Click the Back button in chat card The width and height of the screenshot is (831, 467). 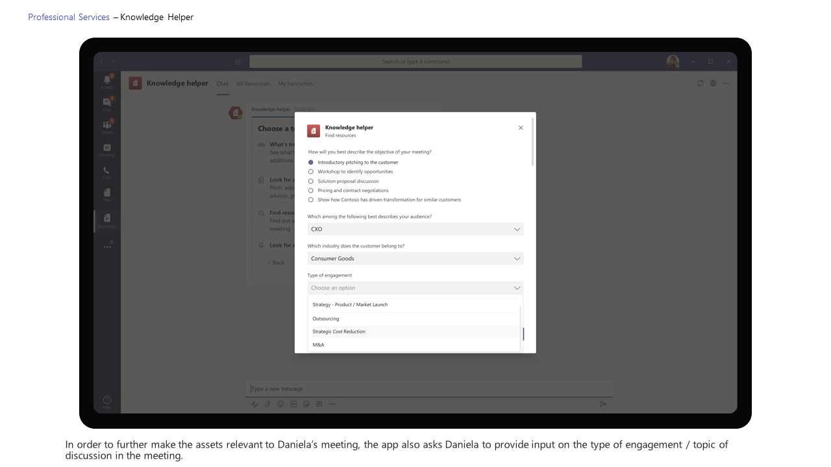click(x=276, y=262)
